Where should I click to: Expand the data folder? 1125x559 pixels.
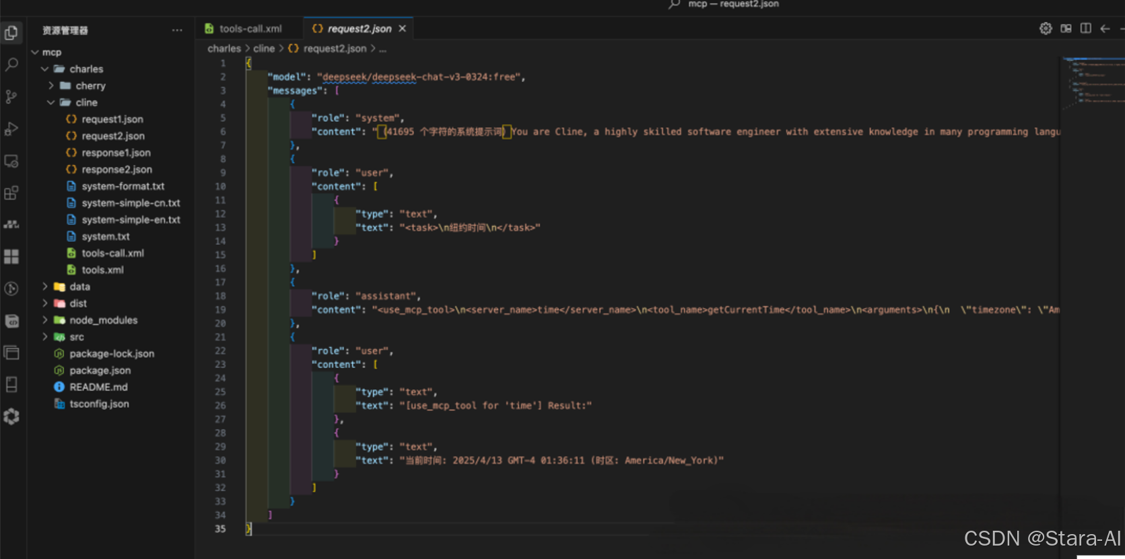pos(44,287)
